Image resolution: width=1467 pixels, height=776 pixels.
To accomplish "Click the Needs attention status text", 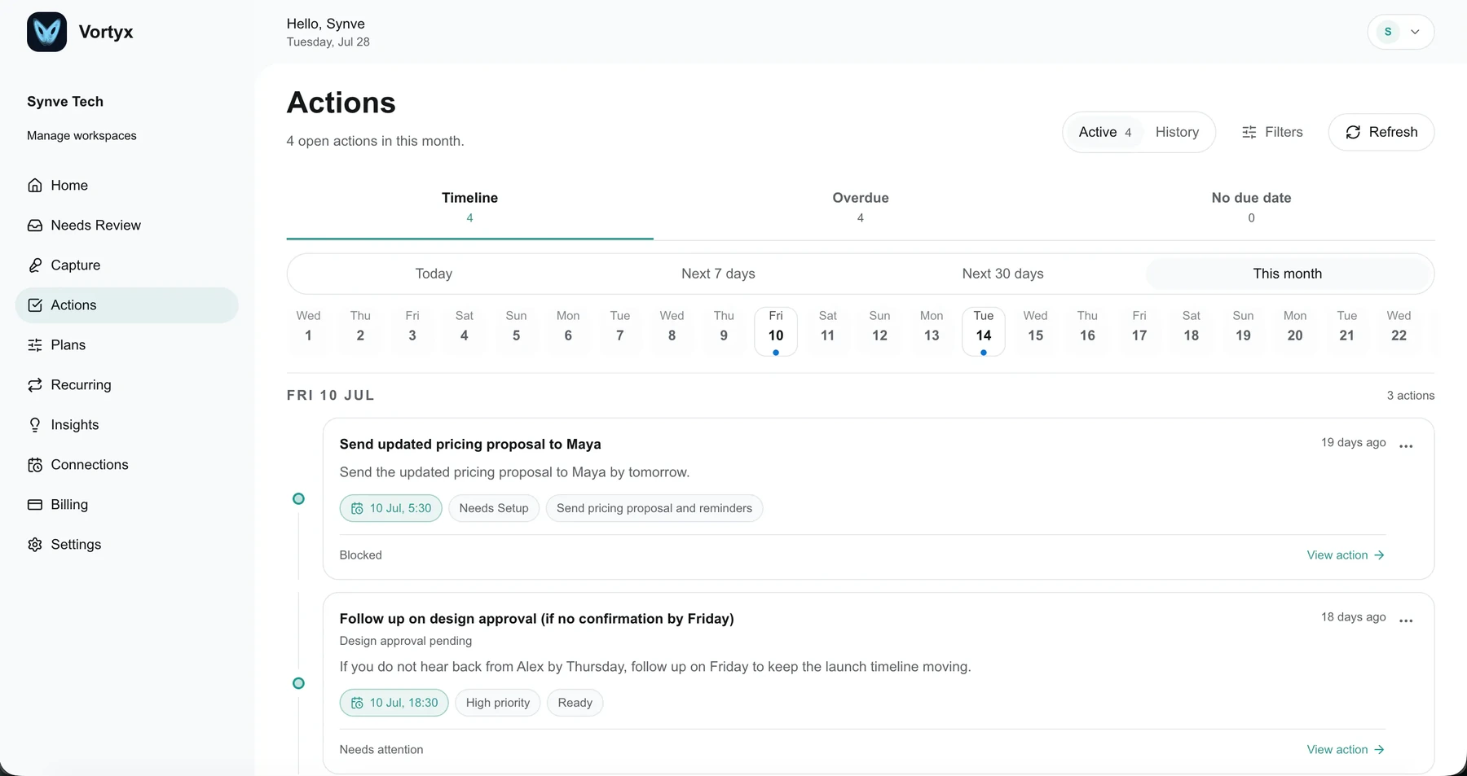I will 381,750.
